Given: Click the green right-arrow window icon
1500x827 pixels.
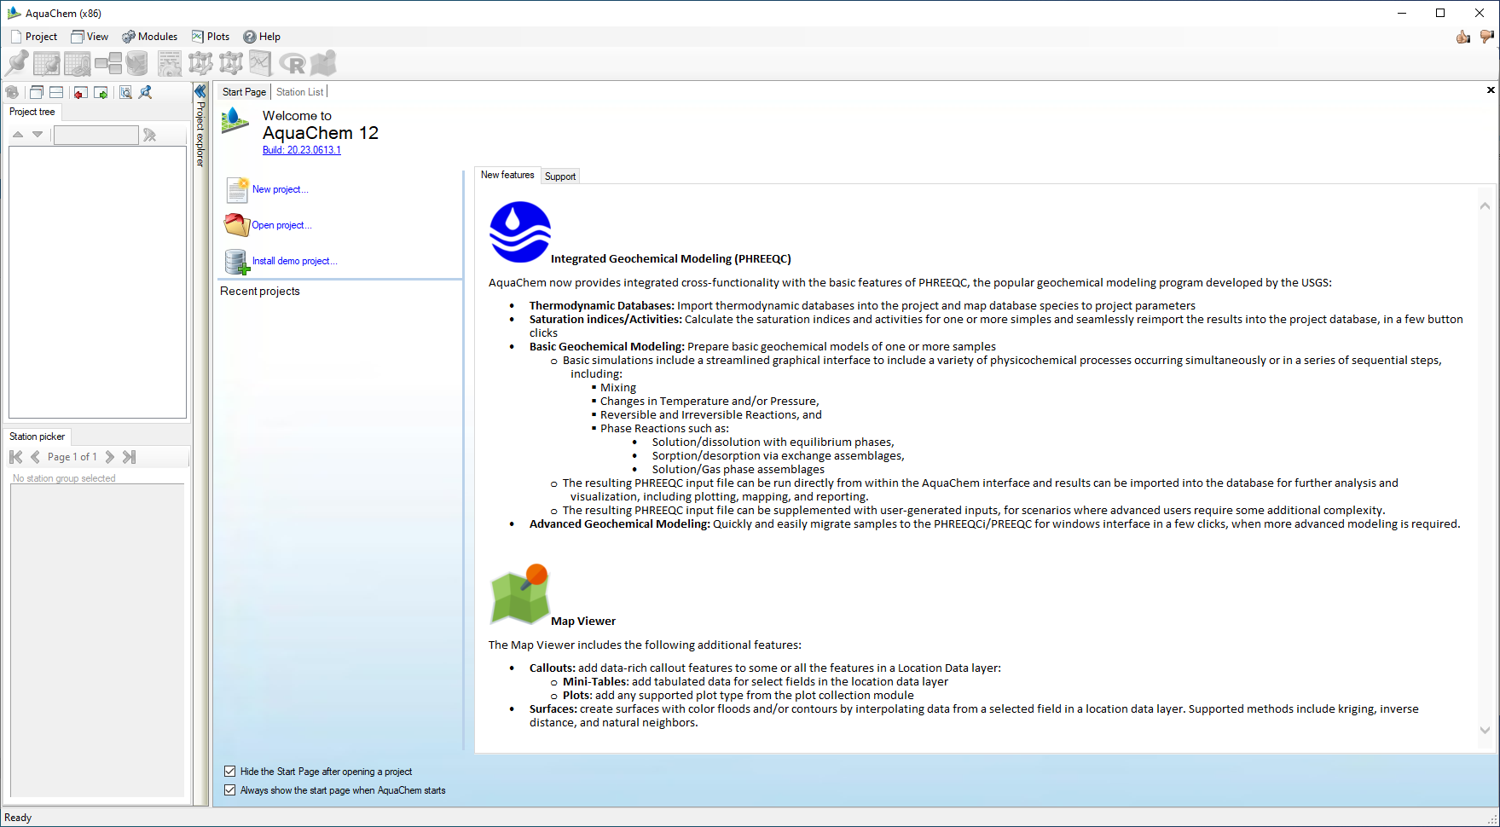Looking at the screenshot, I should click(101, 92).
